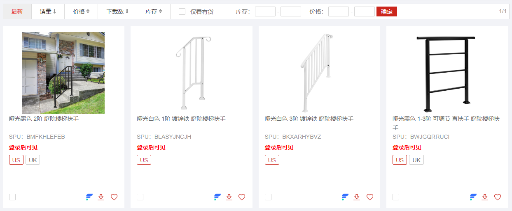Click the minimum 库存 input field
This screenshot has height=211, width=512.
click(x=265, y=11)
